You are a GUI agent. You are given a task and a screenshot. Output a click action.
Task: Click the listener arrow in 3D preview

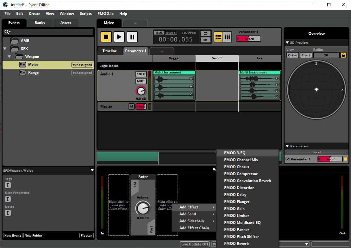(x=316, y=90)
